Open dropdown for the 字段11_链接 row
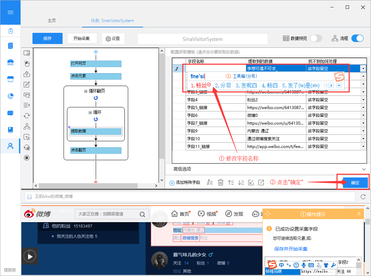 point(364,146)
